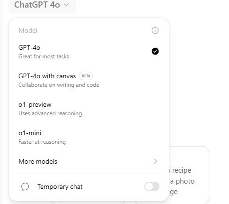Click the chevron beside ChatGPT 4o
The width and height of the screenshot is (229, 204).
click(66, 5)
